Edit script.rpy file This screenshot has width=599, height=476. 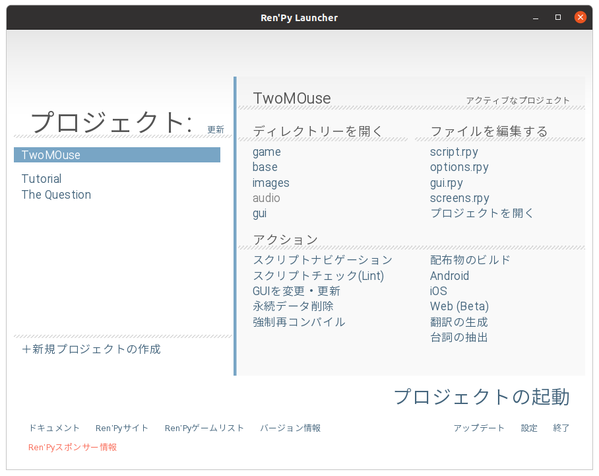pyautogui.click(x=454, y=152)
